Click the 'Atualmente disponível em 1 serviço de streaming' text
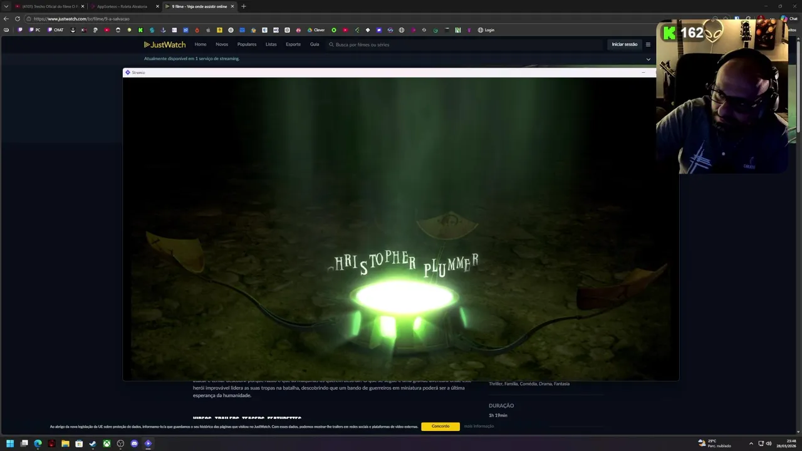 192,59
